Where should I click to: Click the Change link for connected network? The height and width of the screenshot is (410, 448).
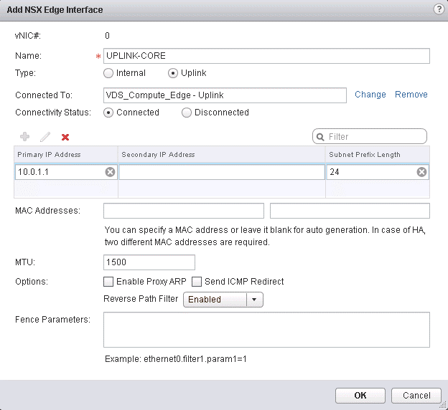pyautogui.click(x=370, y=95)
